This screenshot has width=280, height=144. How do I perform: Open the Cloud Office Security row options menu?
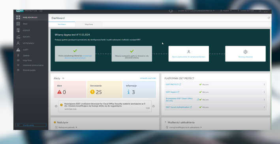(264, 99)
